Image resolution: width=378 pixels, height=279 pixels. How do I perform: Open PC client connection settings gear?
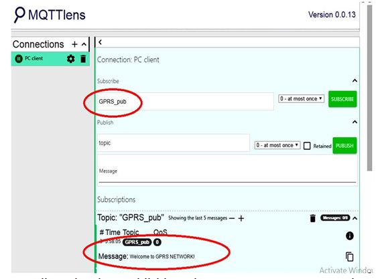(x=70, y=59)
